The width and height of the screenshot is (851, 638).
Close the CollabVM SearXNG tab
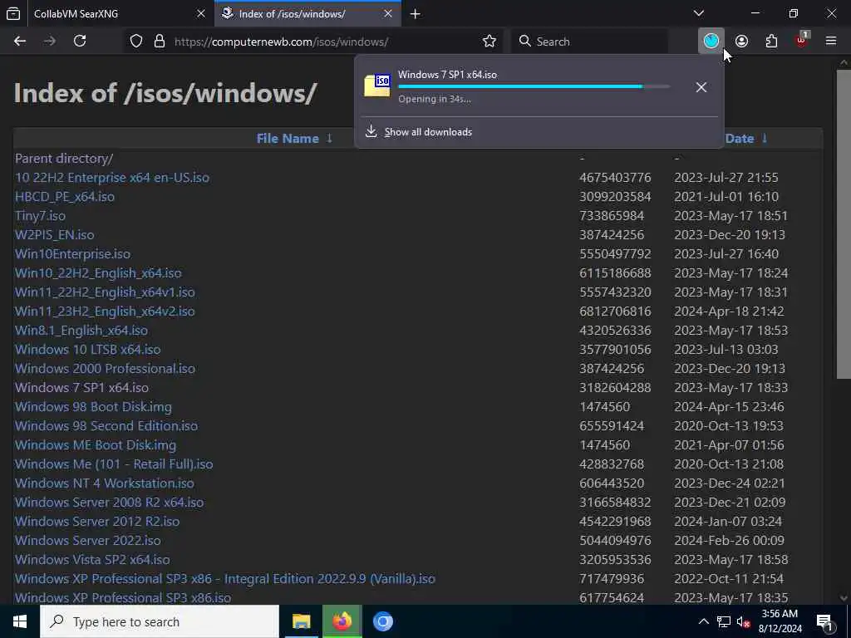pyautogui.click(x=201, y=13)
